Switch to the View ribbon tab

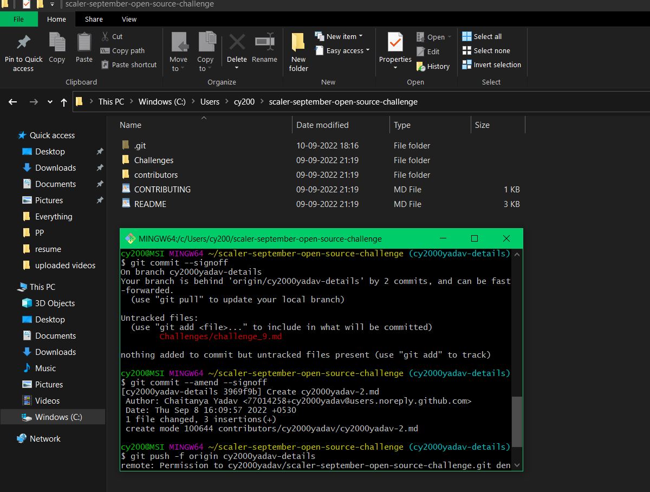[129, 19]
